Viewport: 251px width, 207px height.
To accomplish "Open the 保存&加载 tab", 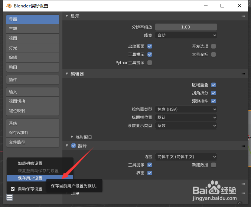I will click(33, 133).
